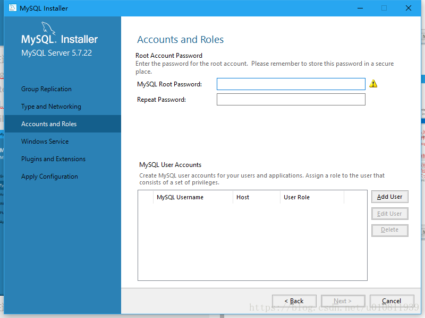Click the Root Account Password heading
The width and height of the screenshot is (425, 318).
(169, 56)
